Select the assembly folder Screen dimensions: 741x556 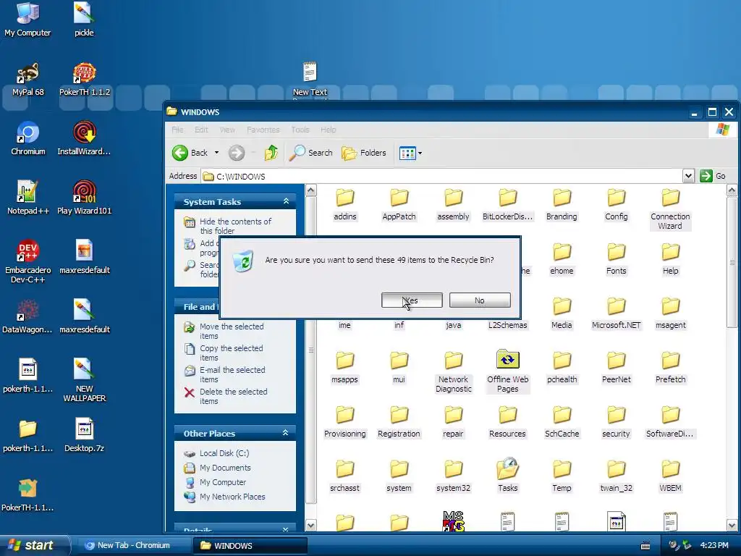click(x=453, y=205)
